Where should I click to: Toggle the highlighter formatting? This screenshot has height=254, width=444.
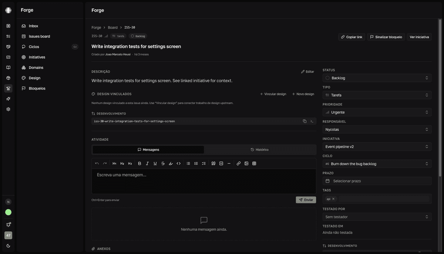171,163
